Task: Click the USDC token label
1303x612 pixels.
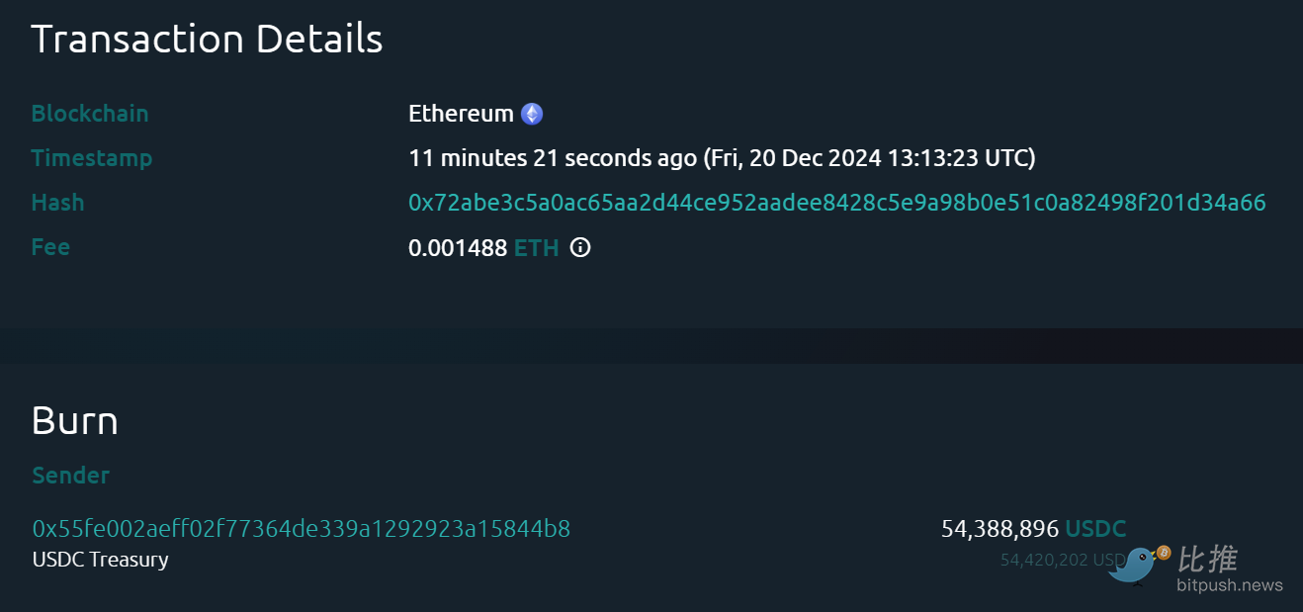Action: tap(1095, 529)
